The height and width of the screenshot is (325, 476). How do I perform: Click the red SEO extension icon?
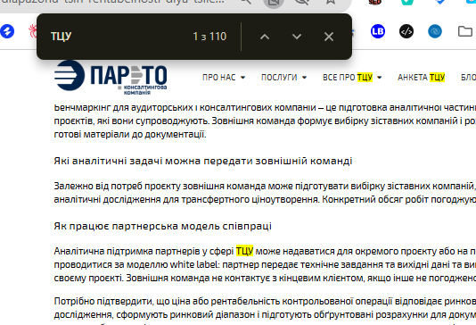coord(375,2)
